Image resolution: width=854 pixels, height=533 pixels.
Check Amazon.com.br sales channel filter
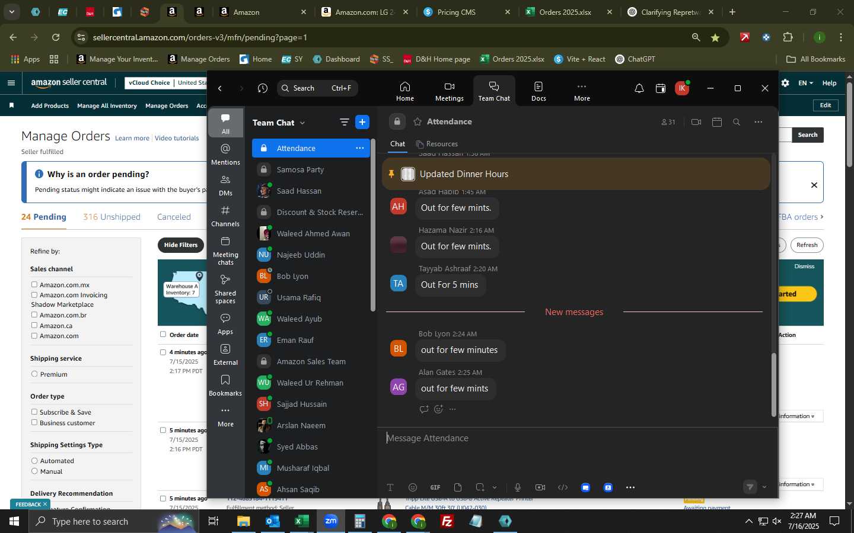tap(34, 314)
